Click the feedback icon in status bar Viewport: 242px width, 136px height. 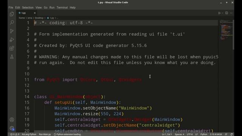tap(226, 134)
